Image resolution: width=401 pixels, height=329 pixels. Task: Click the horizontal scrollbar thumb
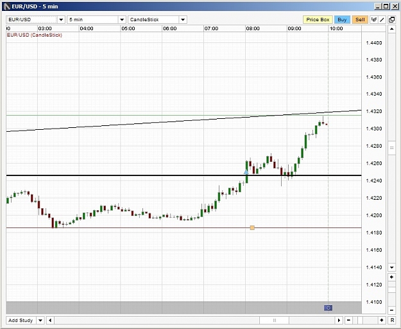[x=274, y=320]
